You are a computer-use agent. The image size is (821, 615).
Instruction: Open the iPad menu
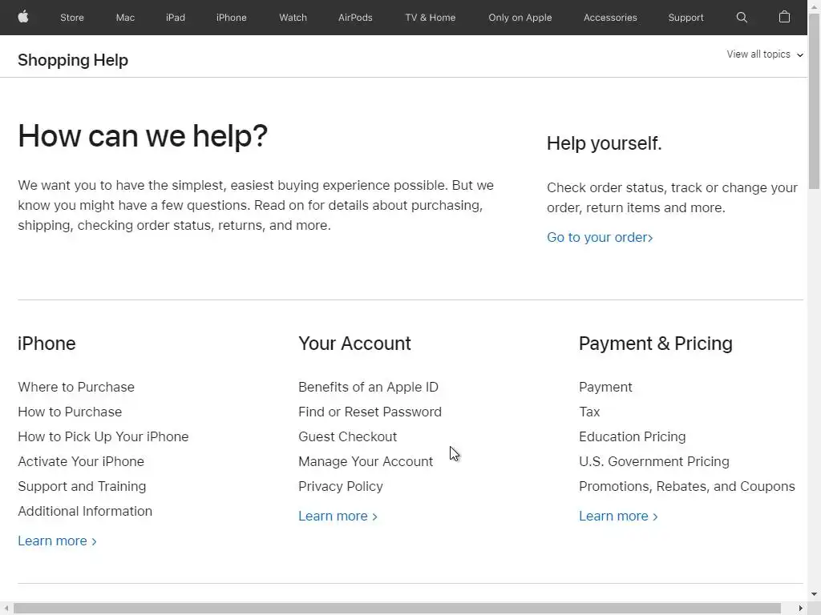click(x=176, y=18)
